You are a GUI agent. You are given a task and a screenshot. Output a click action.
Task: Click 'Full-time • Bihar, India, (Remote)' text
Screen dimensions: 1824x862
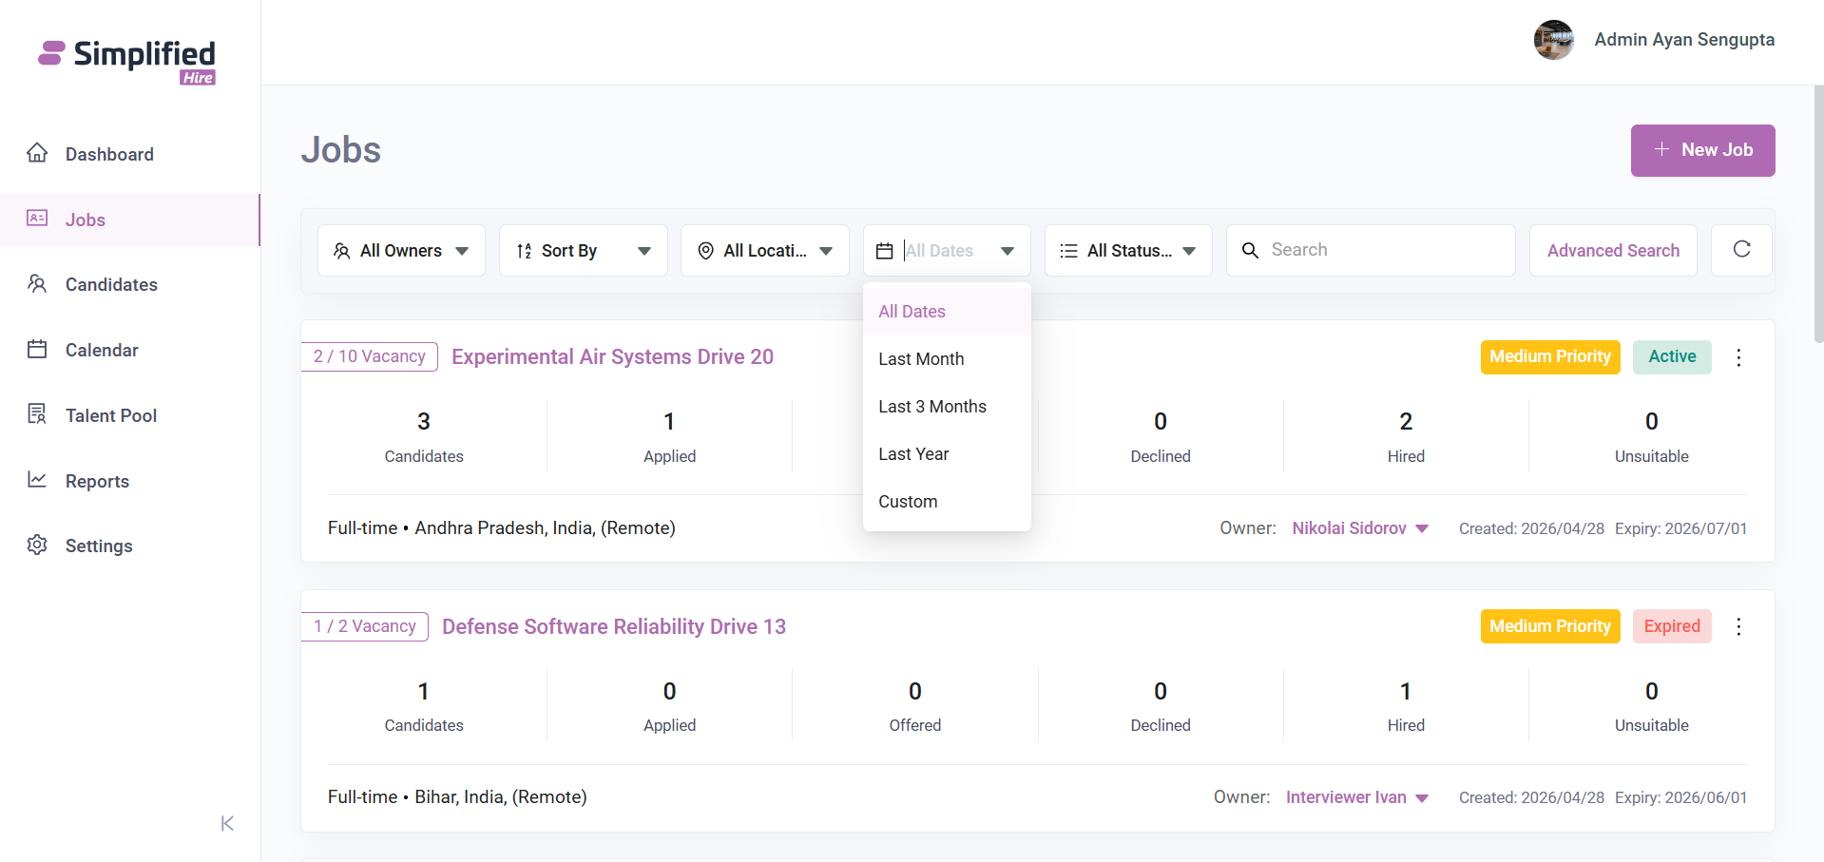click(457, 797)
